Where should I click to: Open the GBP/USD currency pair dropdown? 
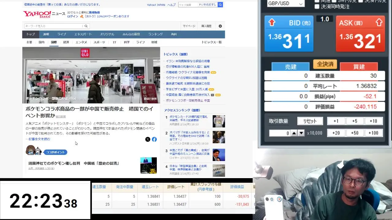[x=285, y=3]
